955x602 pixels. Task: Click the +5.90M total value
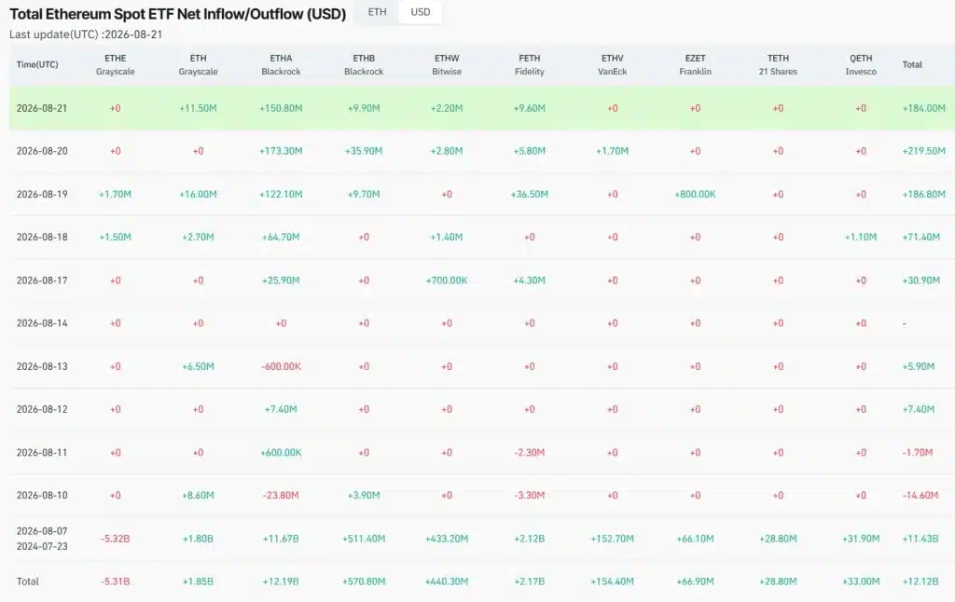pyautogui.click(x=918, y=366)
